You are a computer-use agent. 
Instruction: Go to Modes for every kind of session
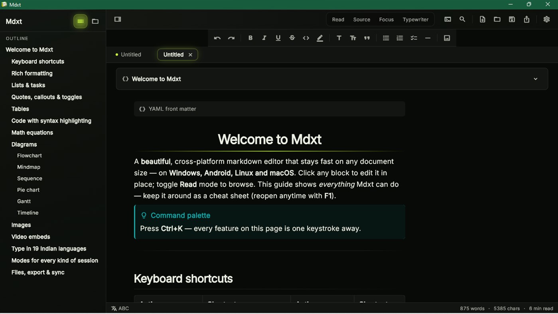[x=55, y=261]
